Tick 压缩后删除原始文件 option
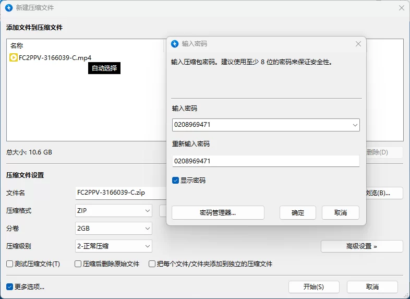 pos(78,264)
